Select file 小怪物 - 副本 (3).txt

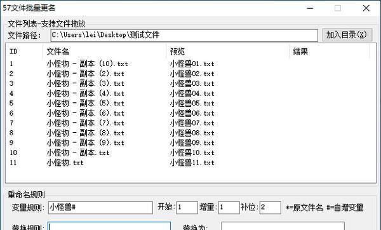tap(85, 84)
